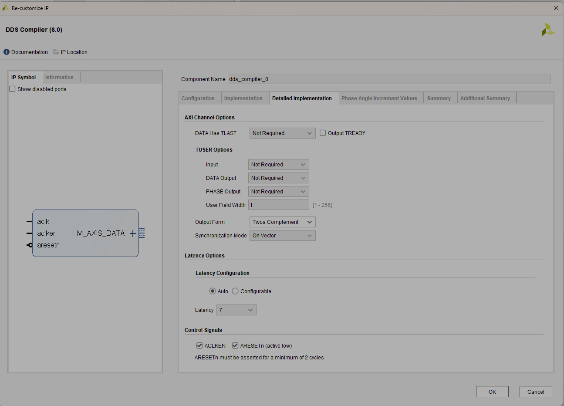Screen dimensions: 564x406
Task: Click the M_AXIS_DATA port label
Action: tap(101, 233)
